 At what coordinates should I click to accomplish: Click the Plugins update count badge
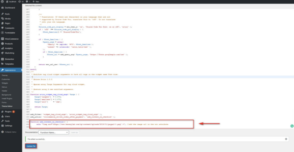13,112
